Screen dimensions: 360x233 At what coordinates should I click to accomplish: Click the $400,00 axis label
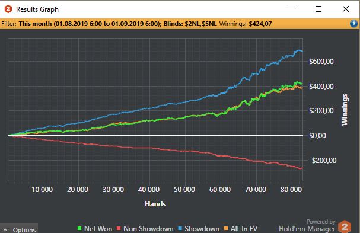coord(321,87)
